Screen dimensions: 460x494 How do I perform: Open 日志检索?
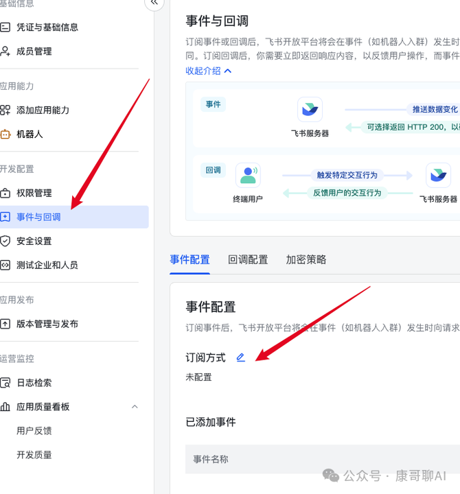(34, 382)
